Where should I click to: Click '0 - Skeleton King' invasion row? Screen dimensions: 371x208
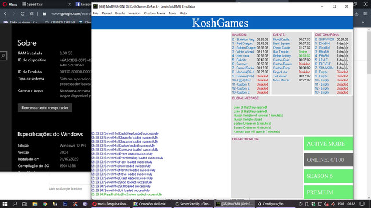tap(250, 40)
